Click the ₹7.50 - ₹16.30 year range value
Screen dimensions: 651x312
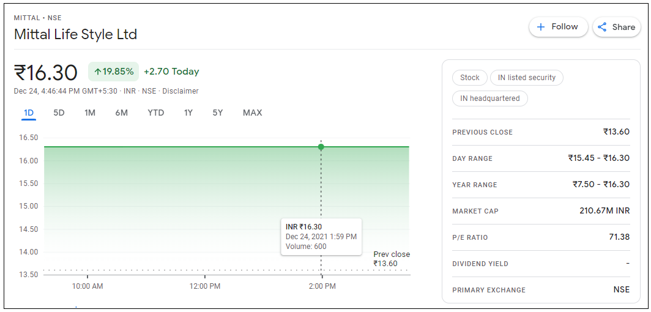pos(601,185)
